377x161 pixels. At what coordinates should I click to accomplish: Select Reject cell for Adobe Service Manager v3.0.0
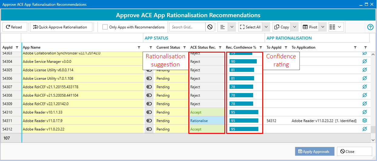tap(207, 61)
